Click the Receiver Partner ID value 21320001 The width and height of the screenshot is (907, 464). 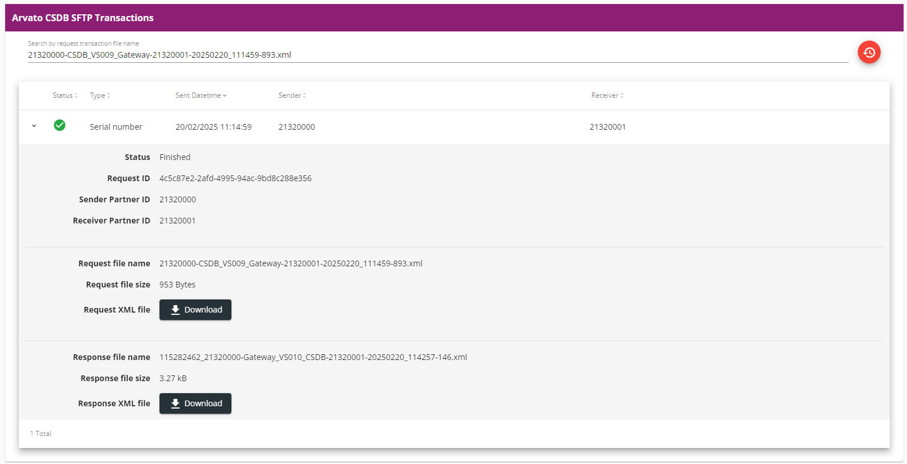point(178,221)
